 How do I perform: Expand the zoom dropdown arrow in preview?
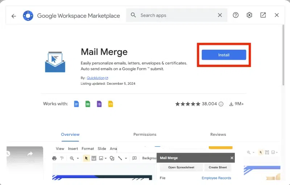coord(78,158)
